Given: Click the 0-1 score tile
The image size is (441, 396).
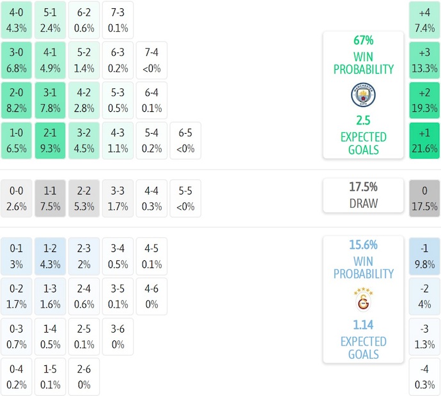Looking at the screenshot, I should (x=17, y=256).
